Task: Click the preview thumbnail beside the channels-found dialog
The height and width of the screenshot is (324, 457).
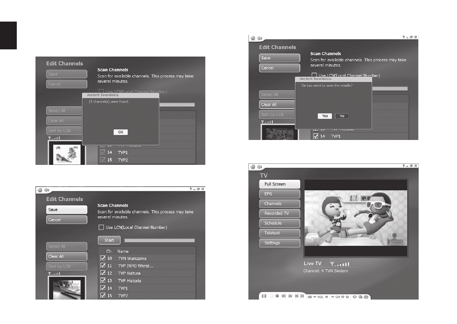Action: pos(67,153)
